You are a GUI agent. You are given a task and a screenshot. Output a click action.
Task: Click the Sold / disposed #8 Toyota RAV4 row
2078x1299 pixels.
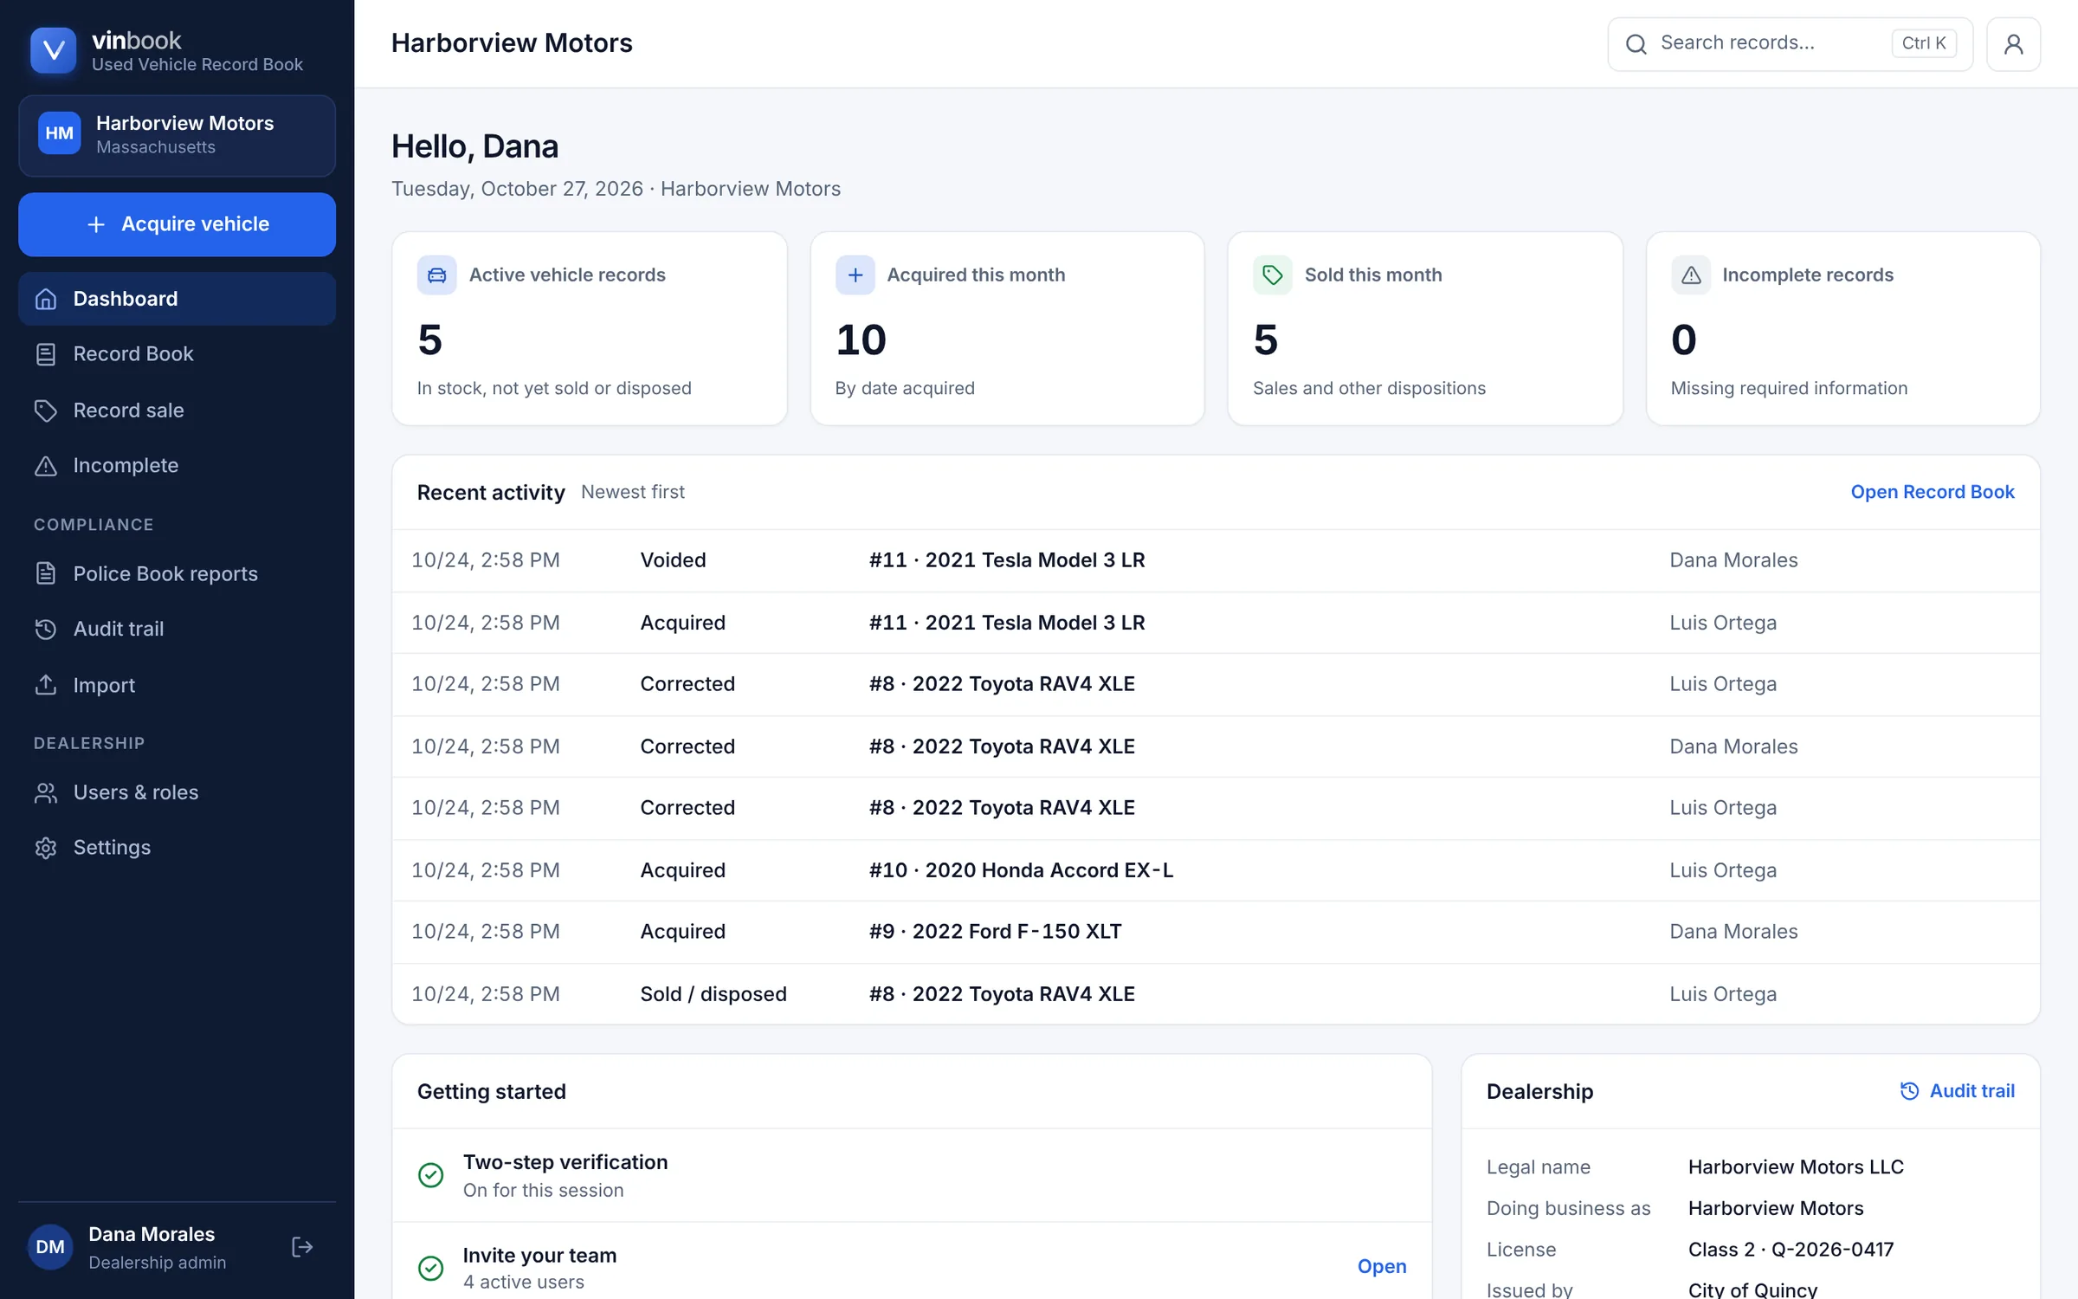coord(1216,994)
